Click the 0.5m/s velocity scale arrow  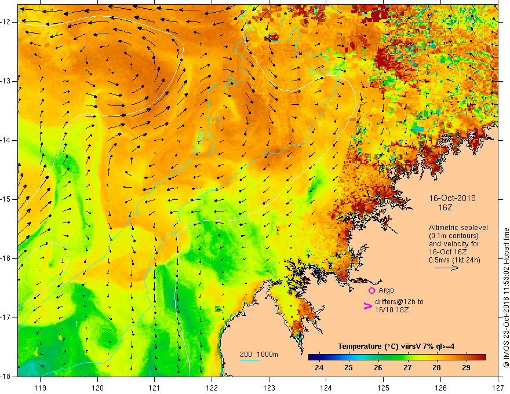[x=447, y=268]
